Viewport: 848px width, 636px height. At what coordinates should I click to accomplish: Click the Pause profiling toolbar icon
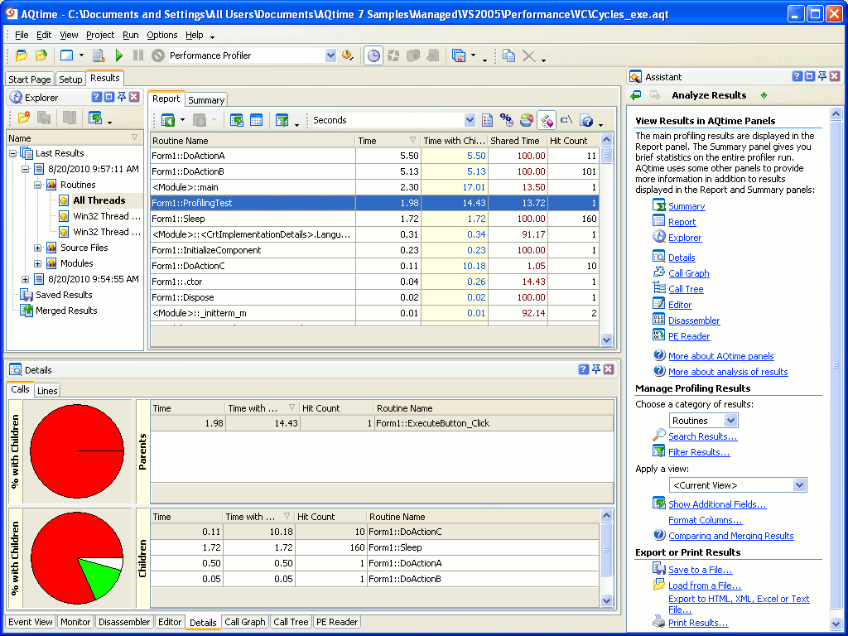[x=138, y=55]
